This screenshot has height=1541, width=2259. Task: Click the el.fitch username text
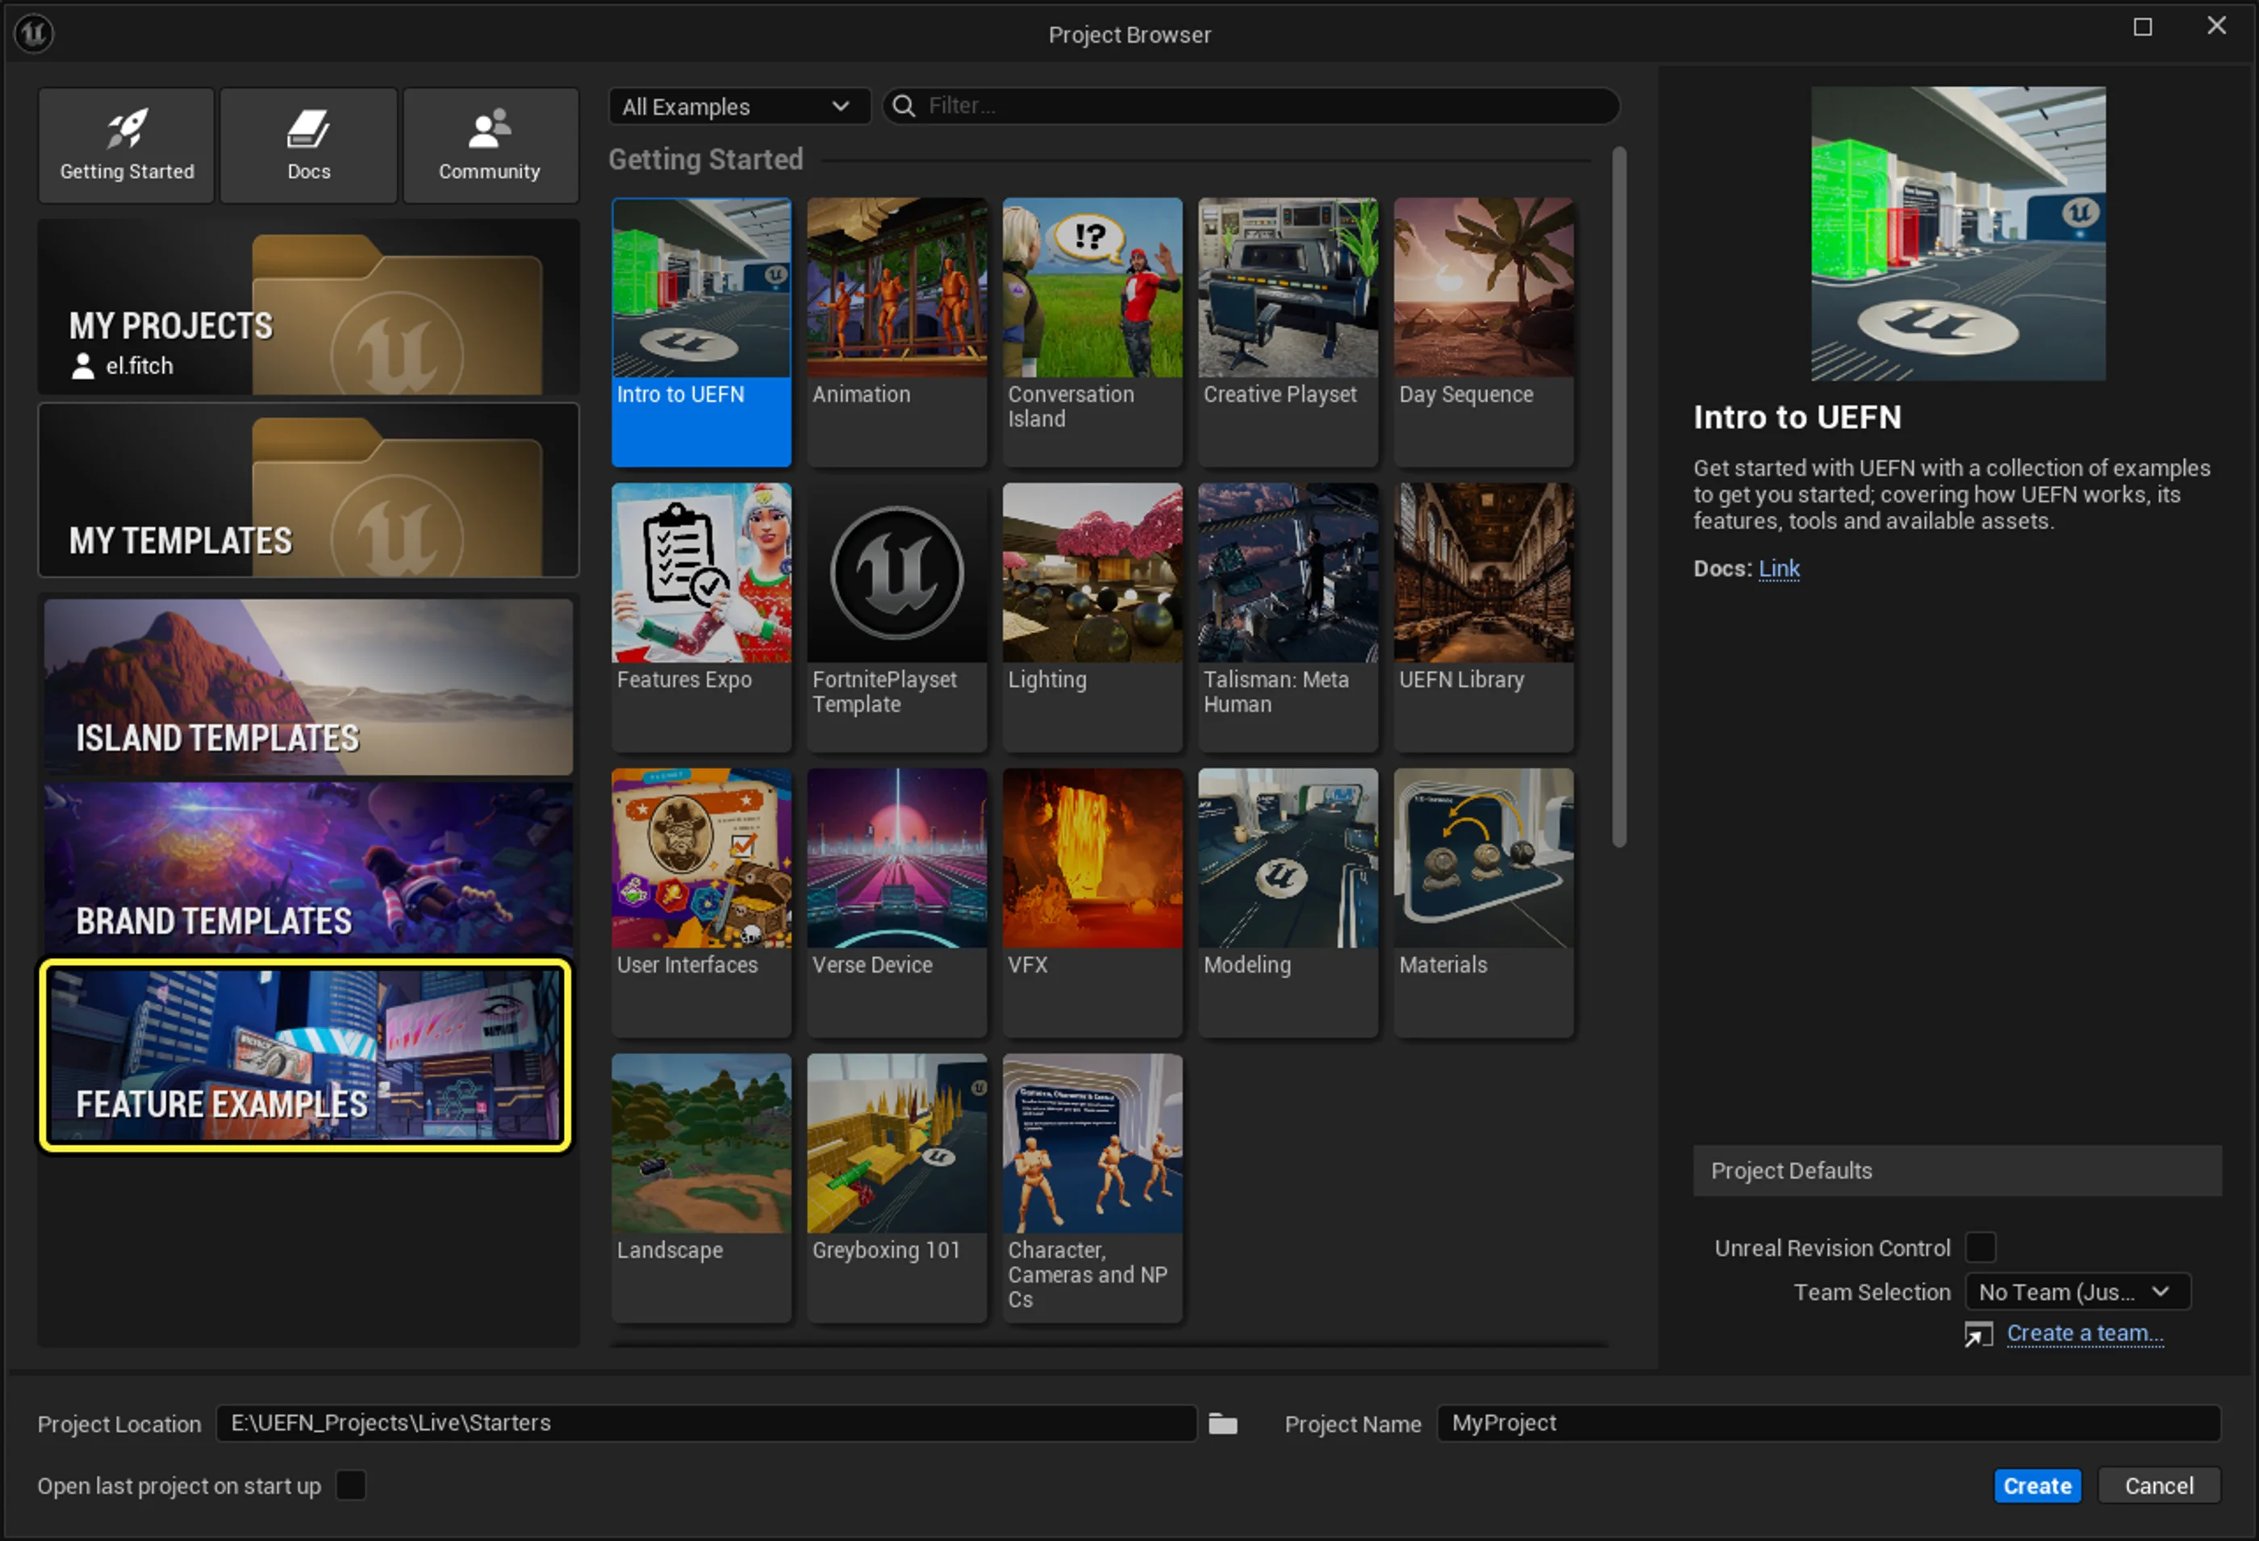point(140,366)
